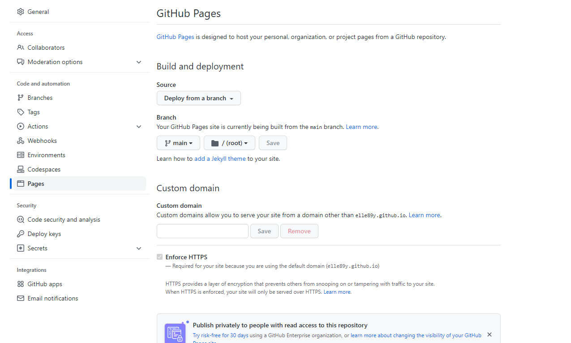Open Learn more link about custom domains
The image size is (571, 343).
tap(424, 215)
